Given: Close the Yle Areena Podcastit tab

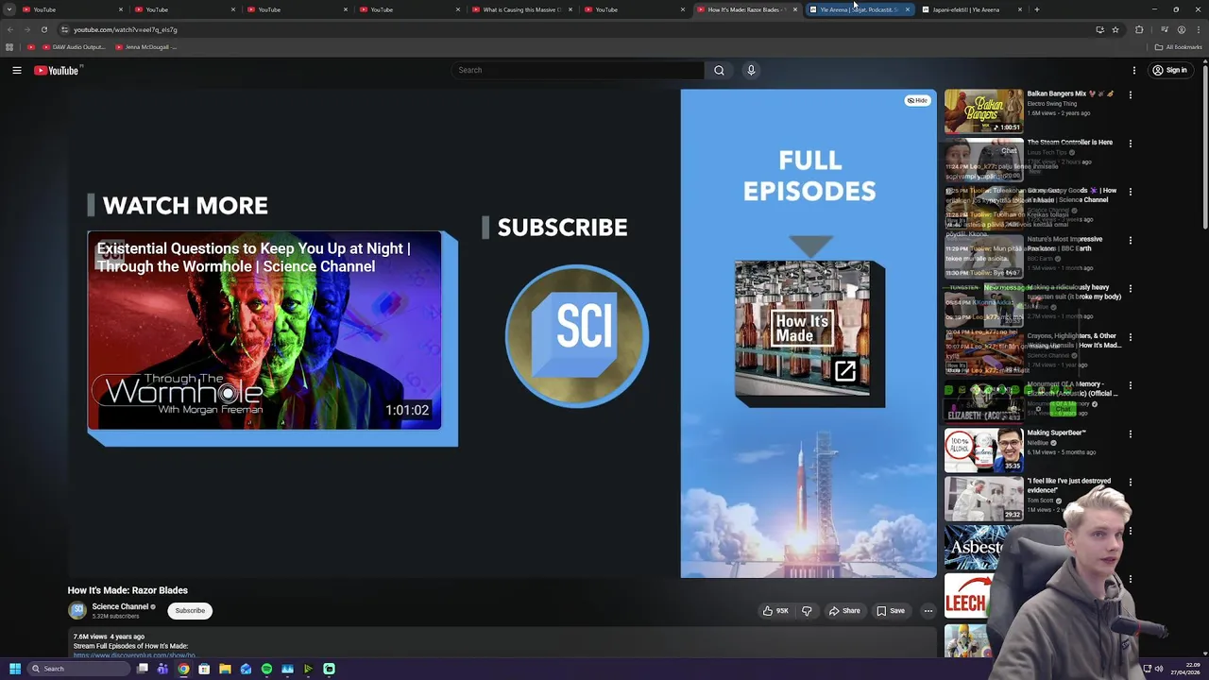Looking at the screenshot, I should 908,9.
